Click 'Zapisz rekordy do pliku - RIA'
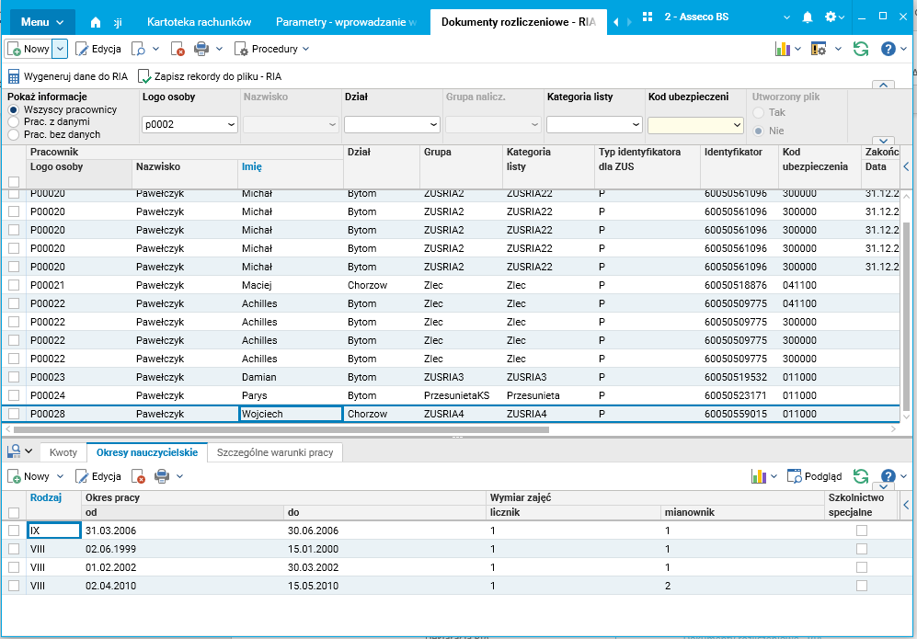Viewport: 917px width, 639px height. coord(210,77)
